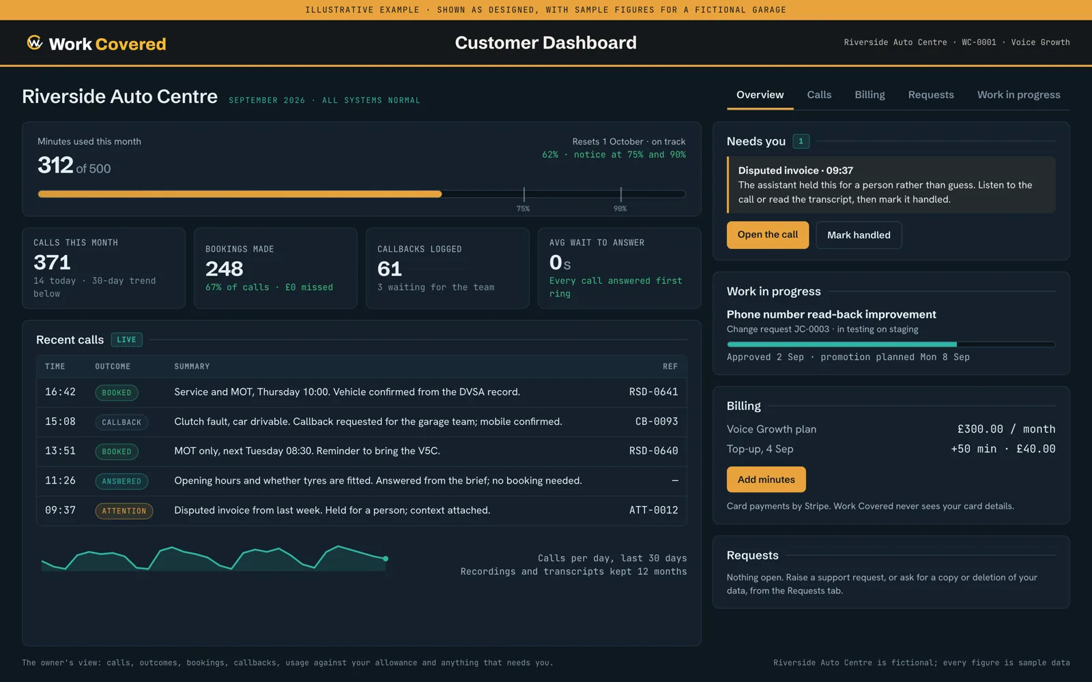Click the Voice Growth plan billing row
Viewport: 1092px width, 682px height.
(891, 429)
